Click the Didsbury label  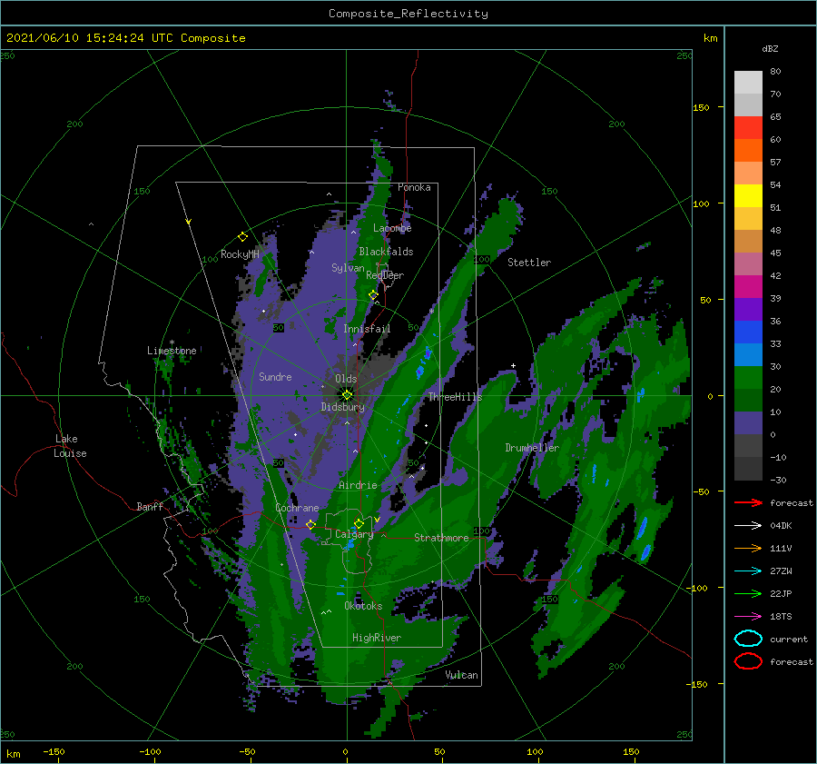342,407
